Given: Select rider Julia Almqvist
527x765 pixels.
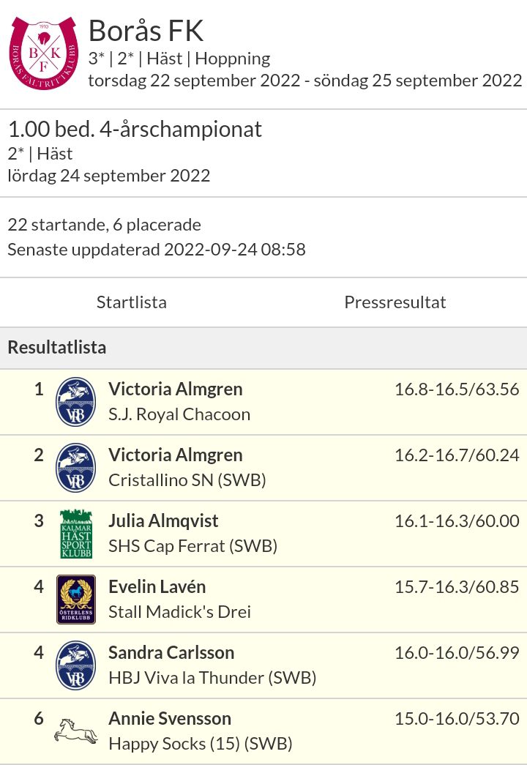Looking at the screenshot, I should [163, 520].
